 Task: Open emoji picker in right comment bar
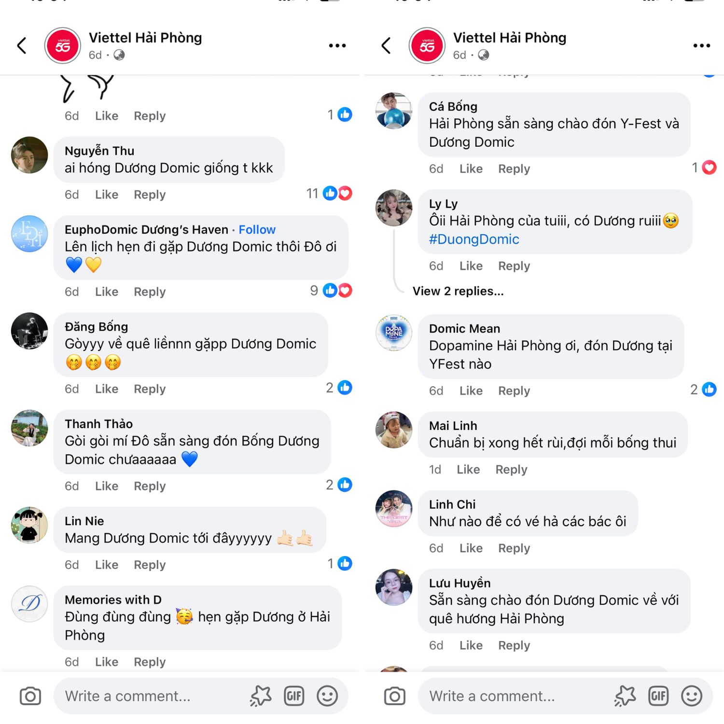click(692, 696)
